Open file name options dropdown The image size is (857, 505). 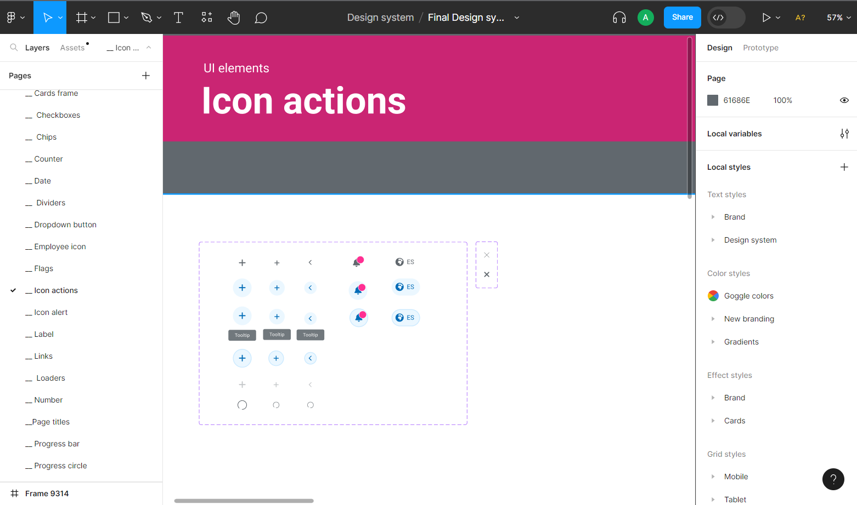point(517,18)
